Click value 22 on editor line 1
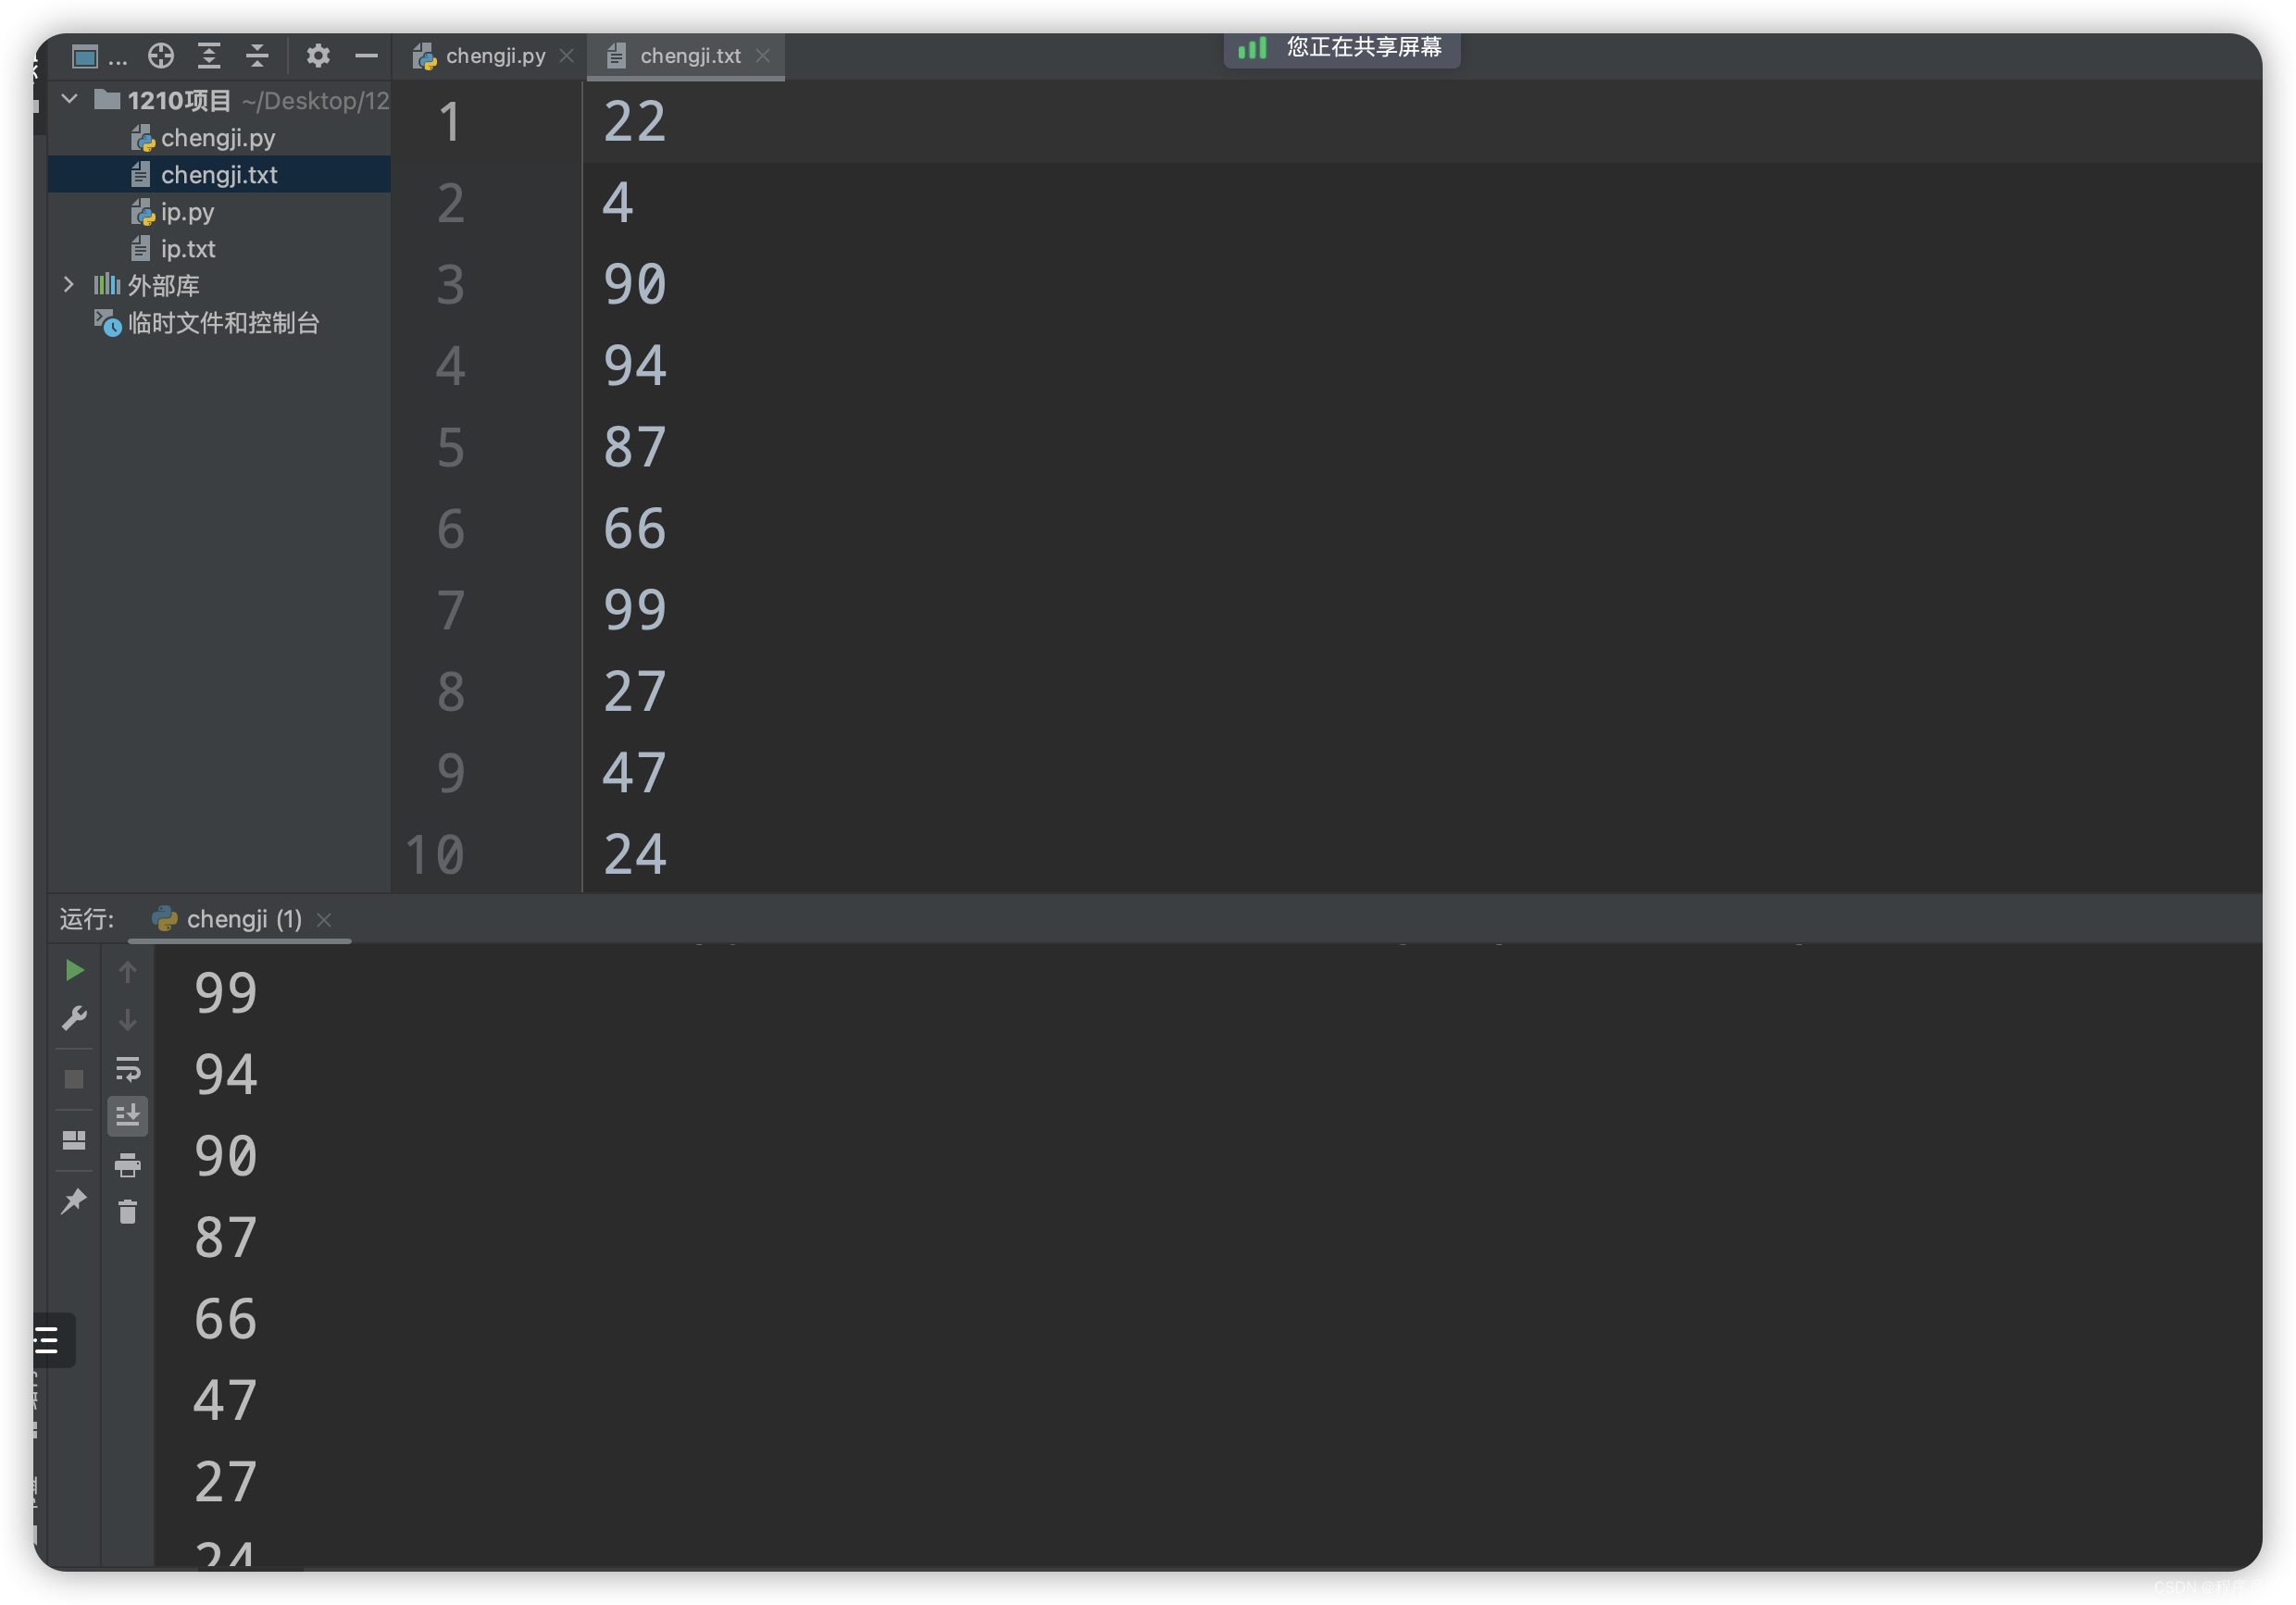 (x=634, y=122)
